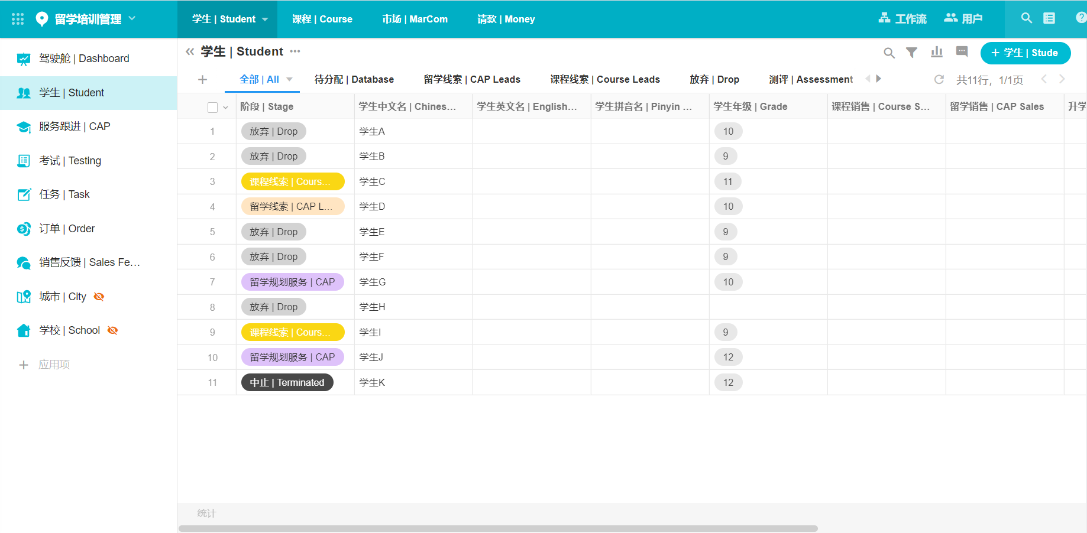Click the refresh icon beside row count

click(939, 79)
